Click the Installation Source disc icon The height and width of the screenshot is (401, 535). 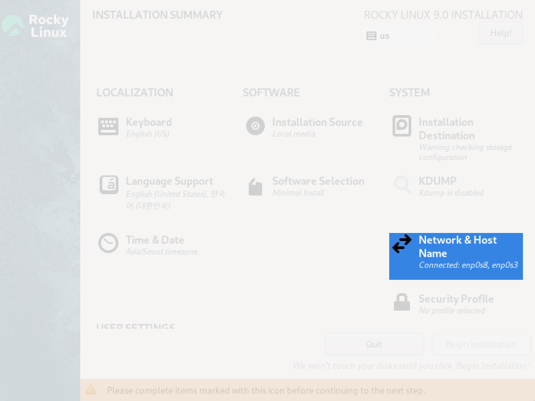click(x=255, y=126)
